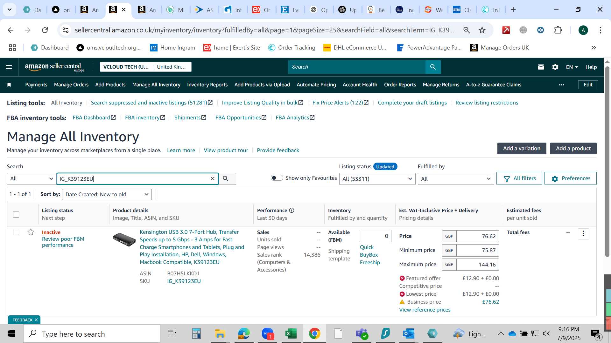Open the VCLOUD TECH account switcher
This screenshot has height=343, width=611.
click(x=146, y=67)
